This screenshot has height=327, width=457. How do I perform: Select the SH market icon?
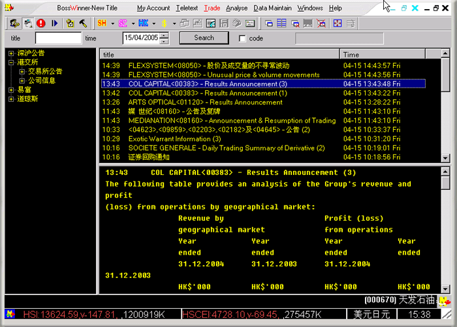(102, 23)
